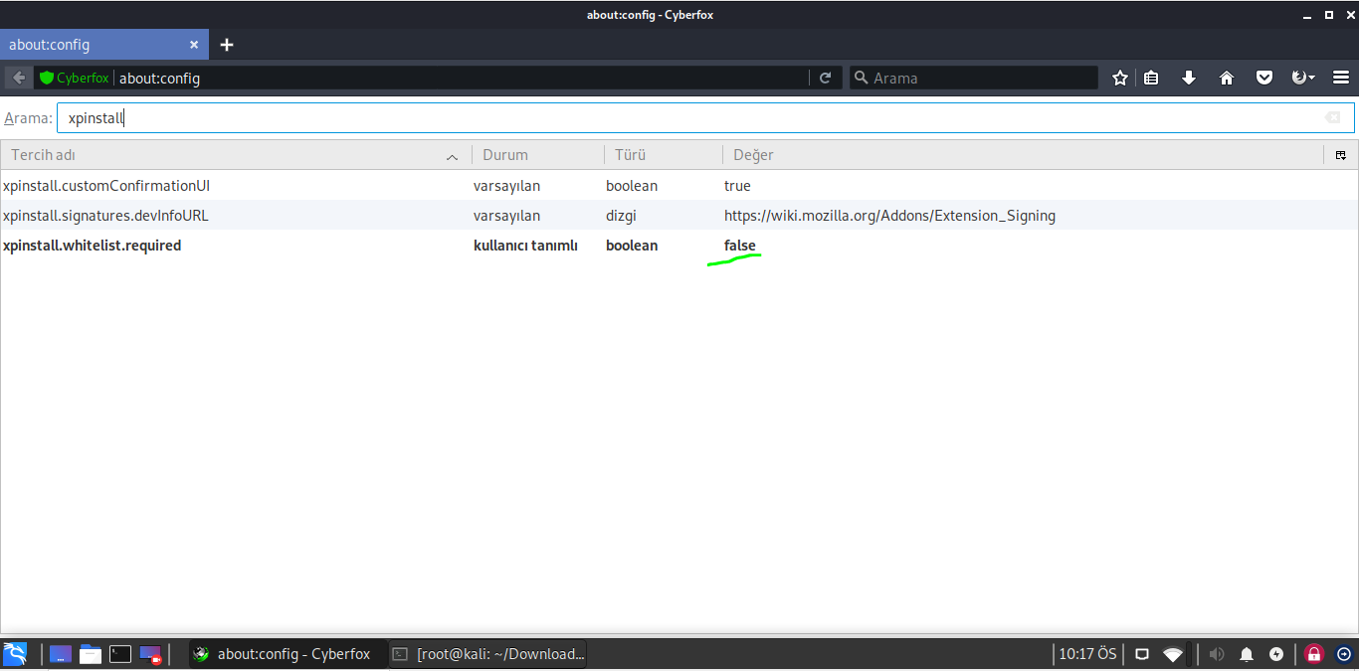
Task: Click the bookmark star icon
Action: click(x=1120, y=78)
